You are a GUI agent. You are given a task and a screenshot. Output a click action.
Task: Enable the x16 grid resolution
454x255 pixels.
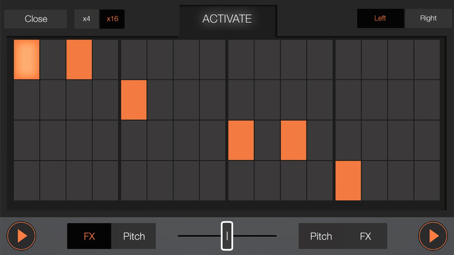pos(112,19)
